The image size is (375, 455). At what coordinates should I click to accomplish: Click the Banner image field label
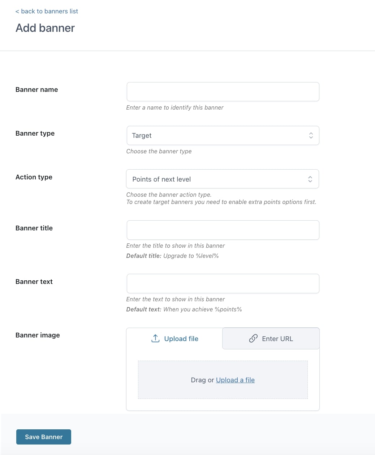point(38,335)
